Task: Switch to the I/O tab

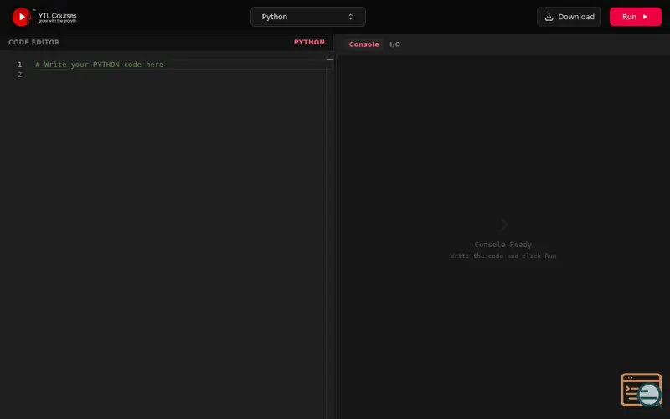Action: tap(394, 44)
